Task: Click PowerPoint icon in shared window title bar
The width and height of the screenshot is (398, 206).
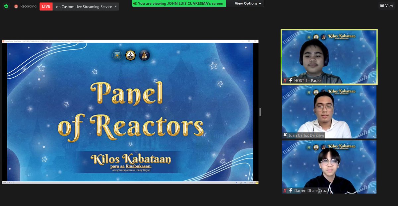Action: [3, 41]
